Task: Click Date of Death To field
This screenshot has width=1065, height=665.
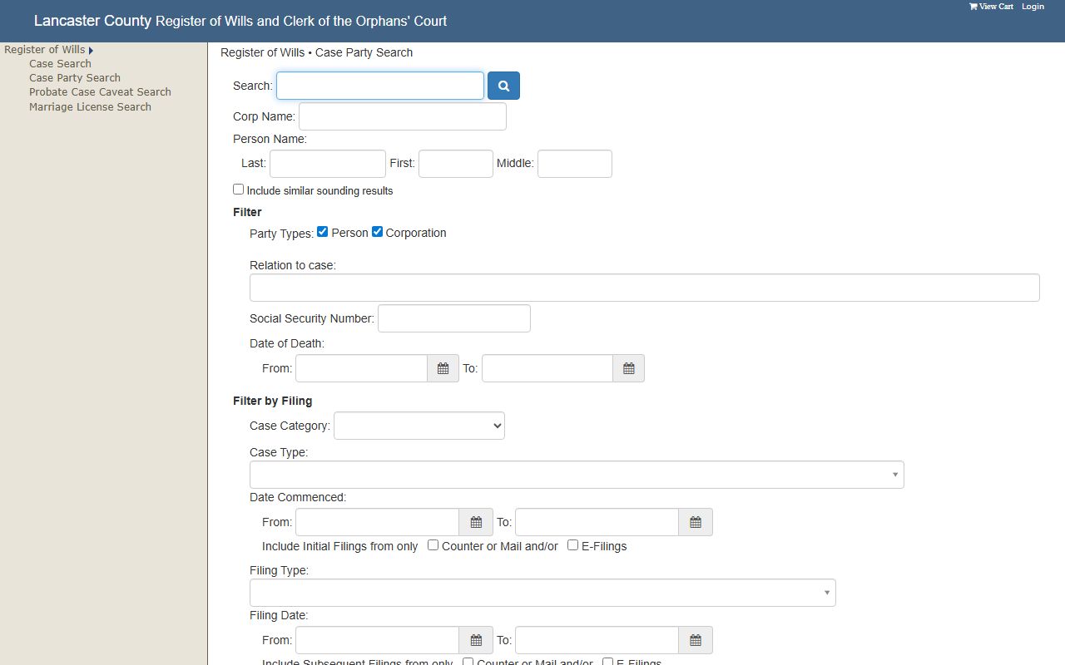Action: pyautogui.click(x=547, y=368)
